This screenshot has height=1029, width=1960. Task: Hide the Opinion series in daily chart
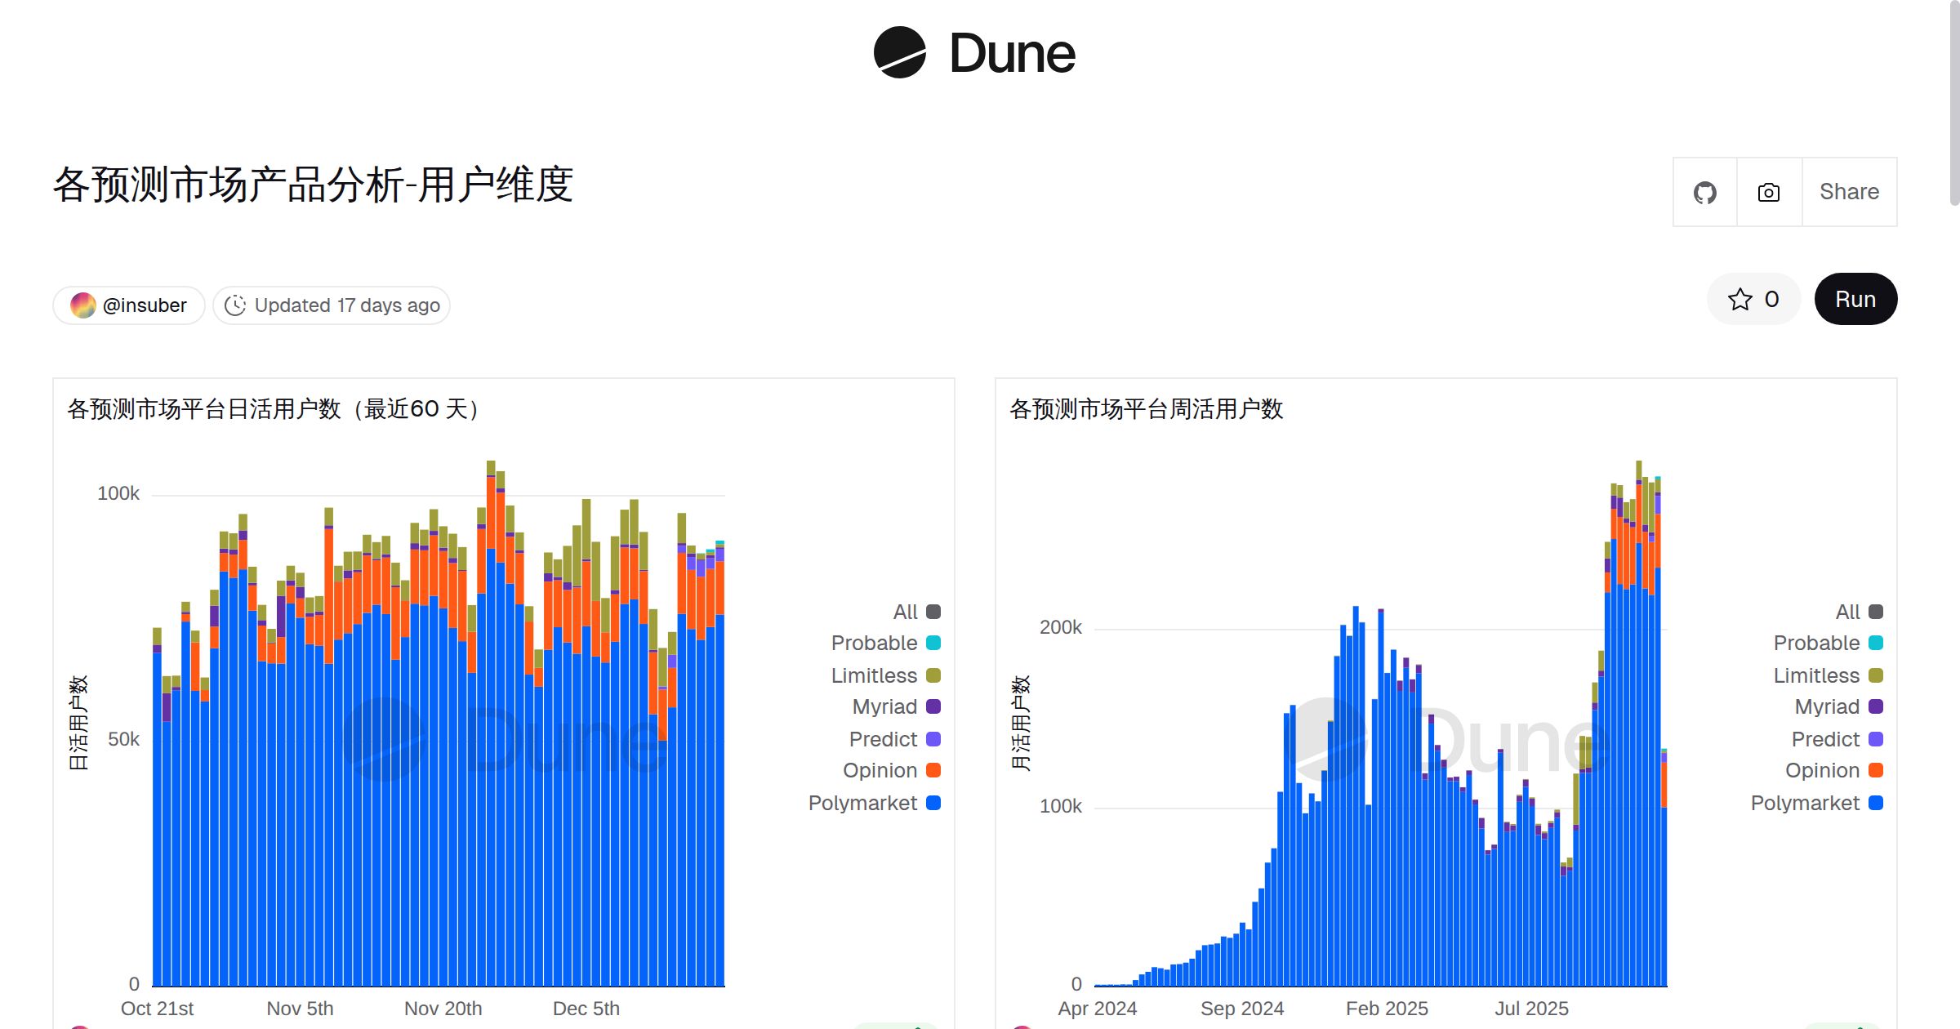pos(932,770)
